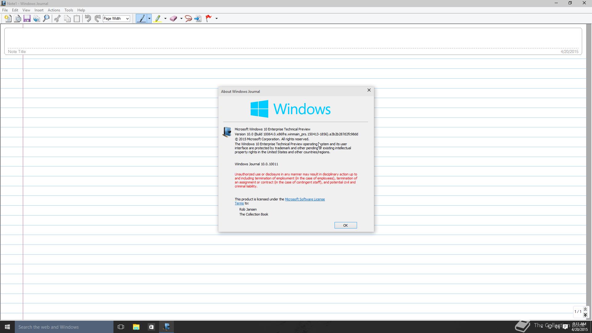Click the Copy toolbar icon
Image resolution: width=592 pixels, height=333 pixels.
pyautogui.click(x=67, y=18)
